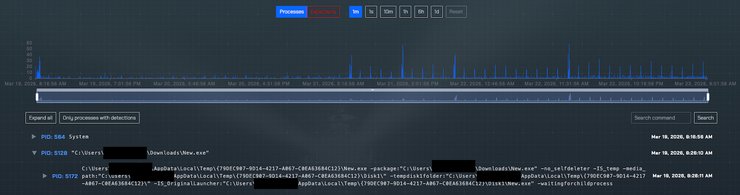
Task: Click the System process name text
Action: click(79, 137)
